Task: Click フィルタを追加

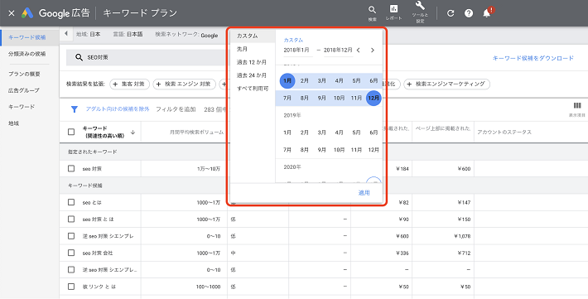Action: pos(176,109)
